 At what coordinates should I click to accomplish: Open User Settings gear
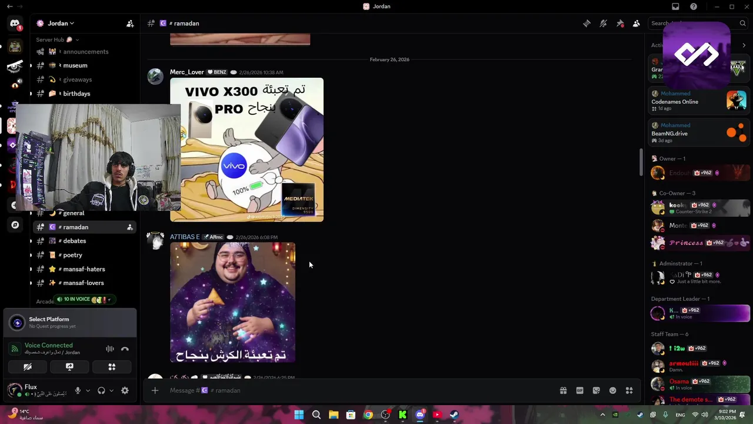coord(125,390)
